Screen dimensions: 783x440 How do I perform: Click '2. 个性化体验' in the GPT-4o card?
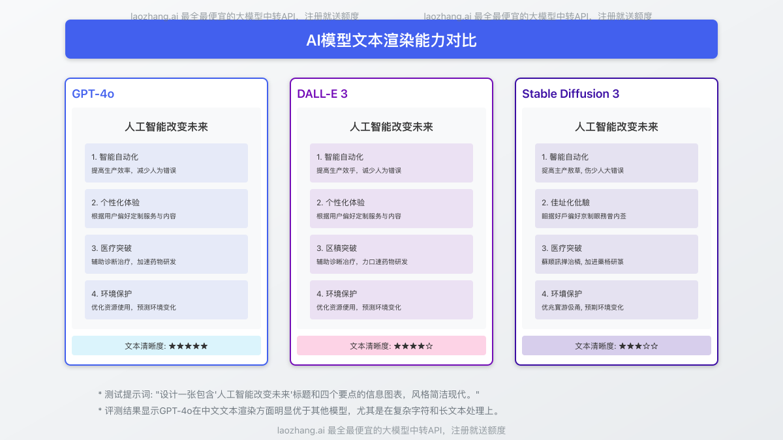coord(115,203)
